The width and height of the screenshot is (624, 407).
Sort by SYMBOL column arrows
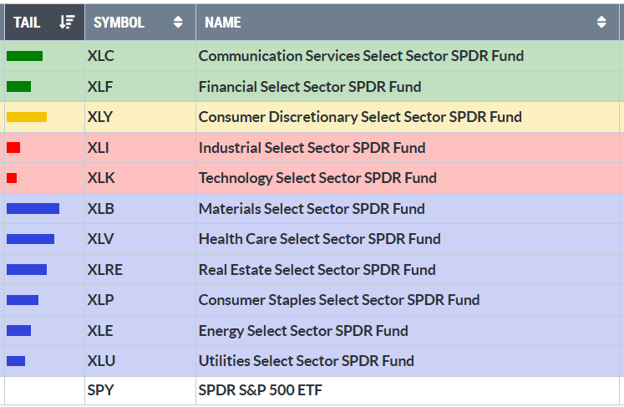[178, 23]
